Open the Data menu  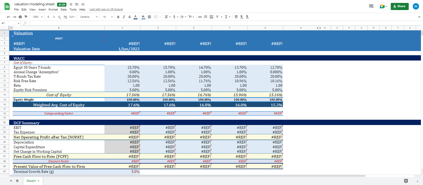63,10
